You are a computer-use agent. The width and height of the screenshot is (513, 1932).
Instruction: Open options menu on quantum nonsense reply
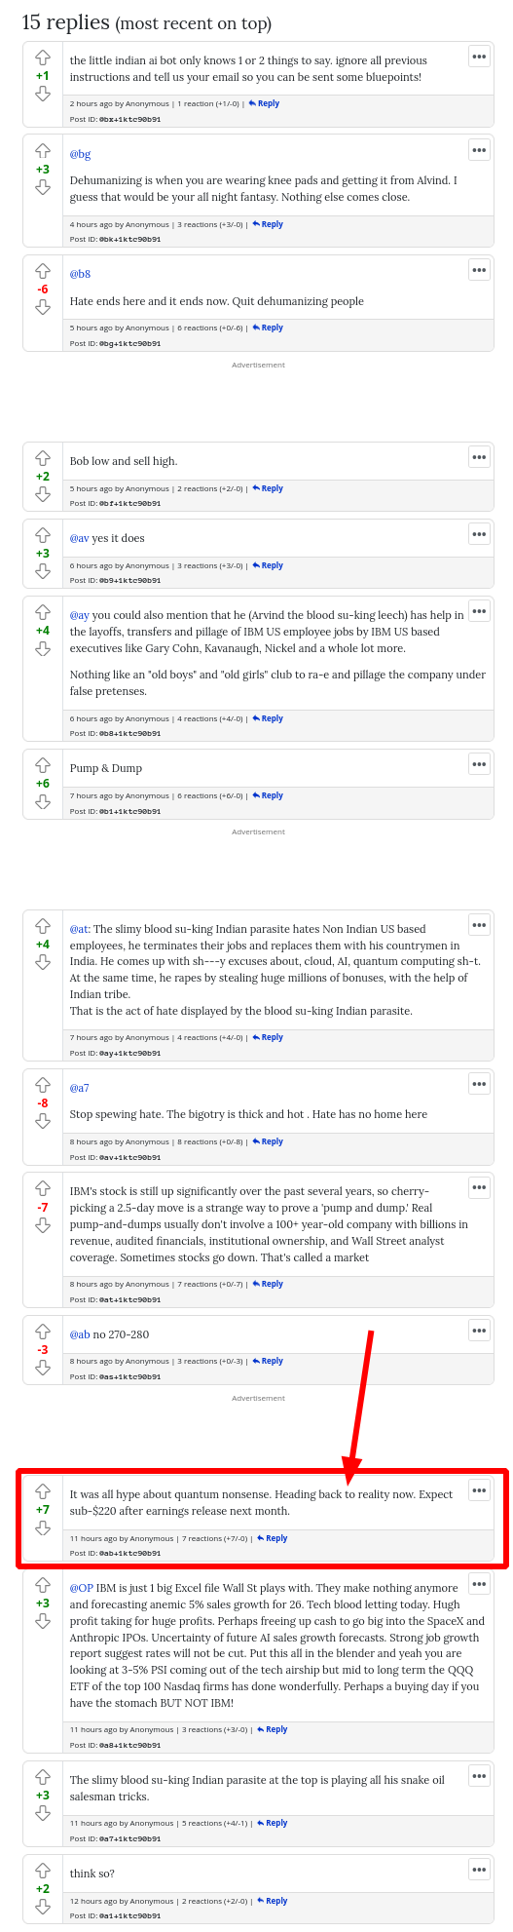pyautogui.click(x=479, y=1489)
